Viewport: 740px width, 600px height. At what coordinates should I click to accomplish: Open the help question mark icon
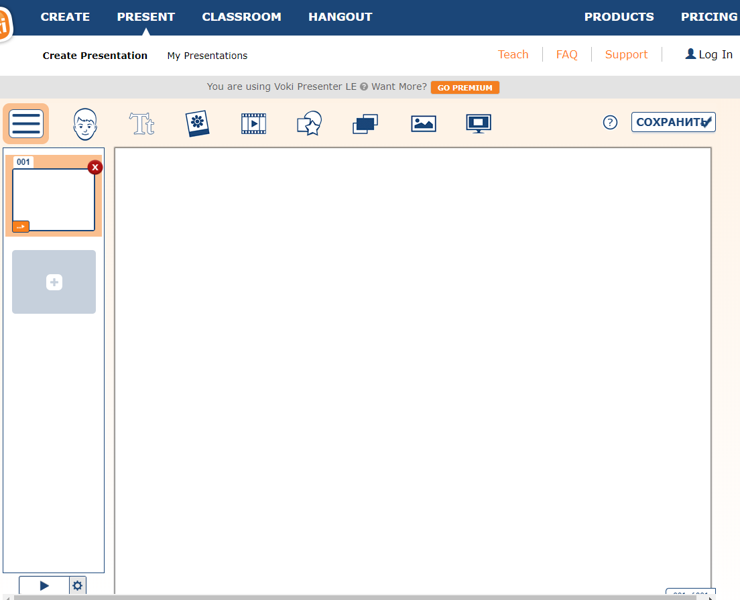tap(610, 123)
